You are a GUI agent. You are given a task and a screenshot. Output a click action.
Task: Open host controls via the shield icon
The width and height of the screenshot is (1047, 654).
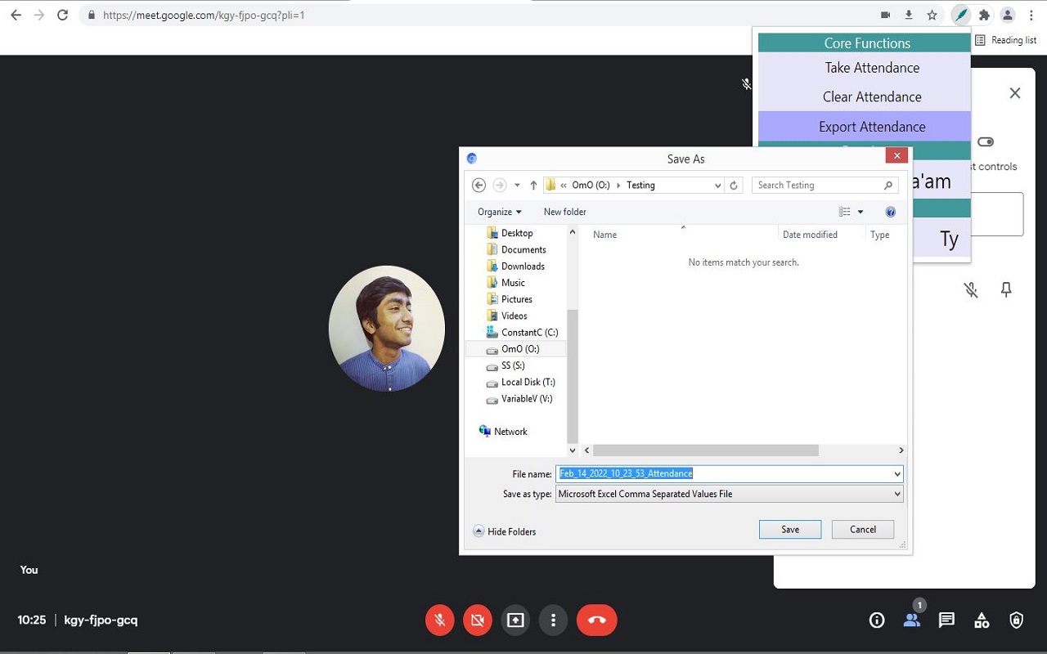(x=1016, y=620)
